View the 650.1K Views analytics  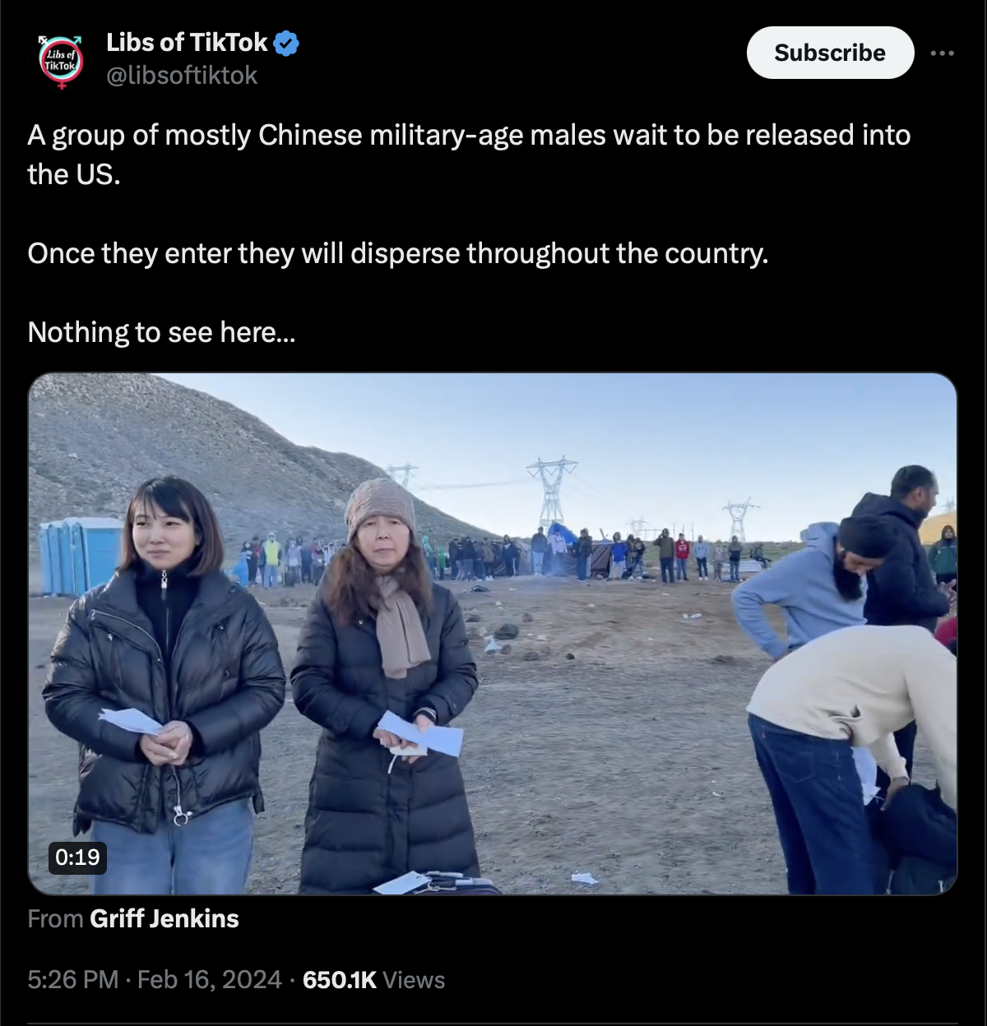point(373,980)
